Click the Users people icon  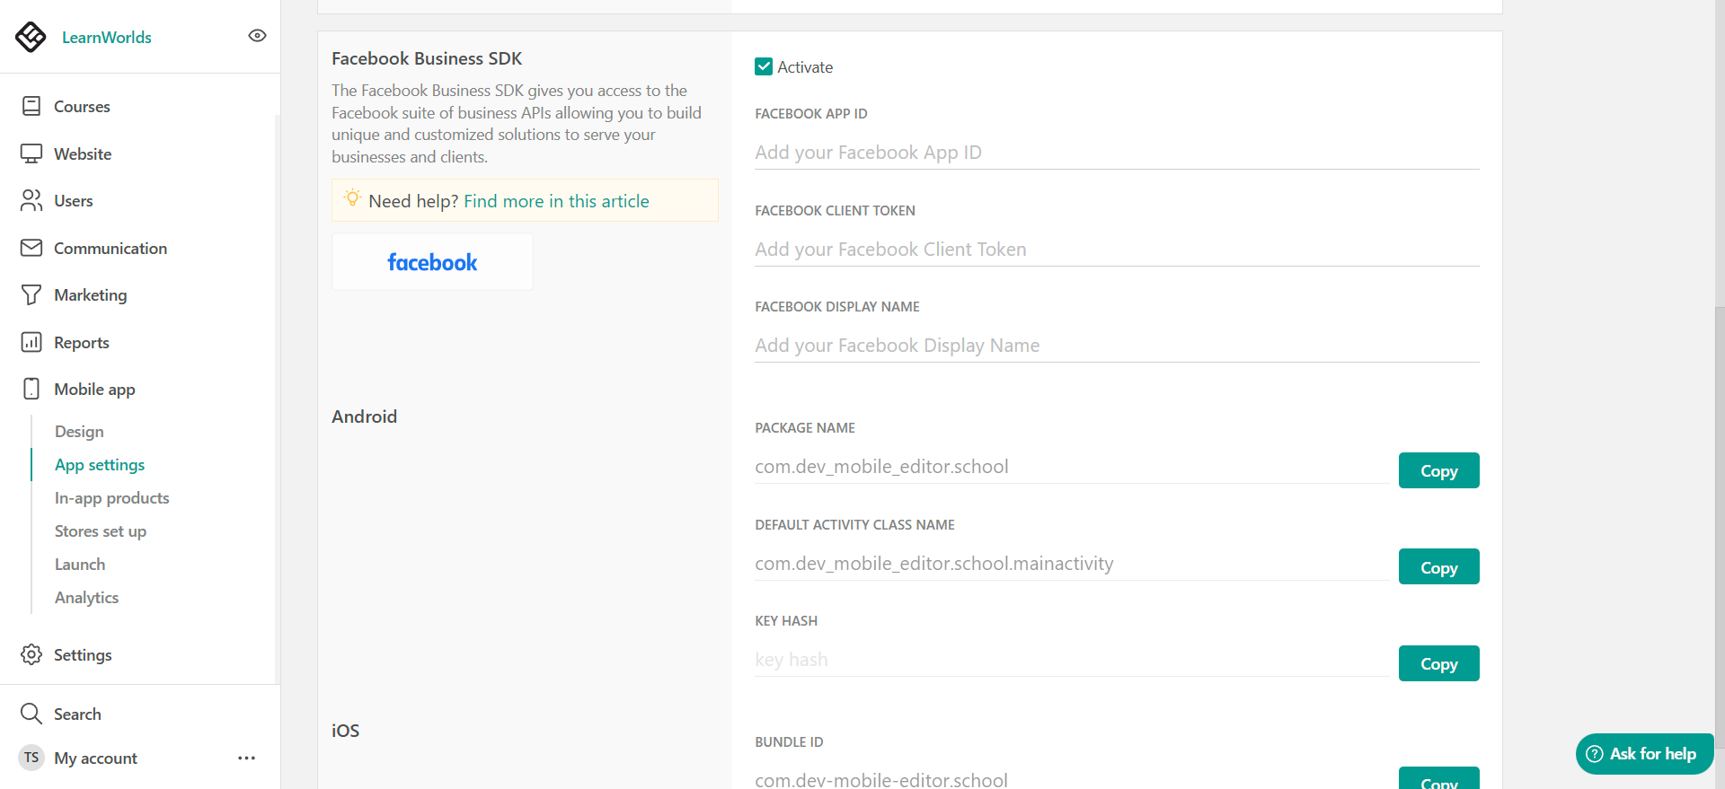click(31, 200)
